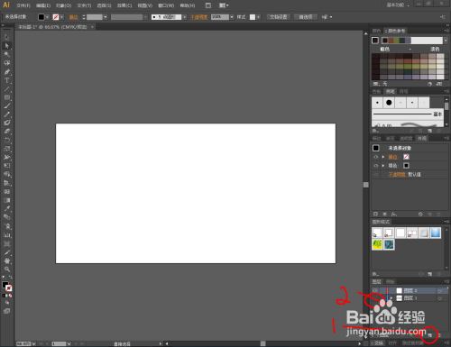Open stroke weight dropdown in control bar
The width and height of the screenshot is (451, 347).
tap(106, 17)
